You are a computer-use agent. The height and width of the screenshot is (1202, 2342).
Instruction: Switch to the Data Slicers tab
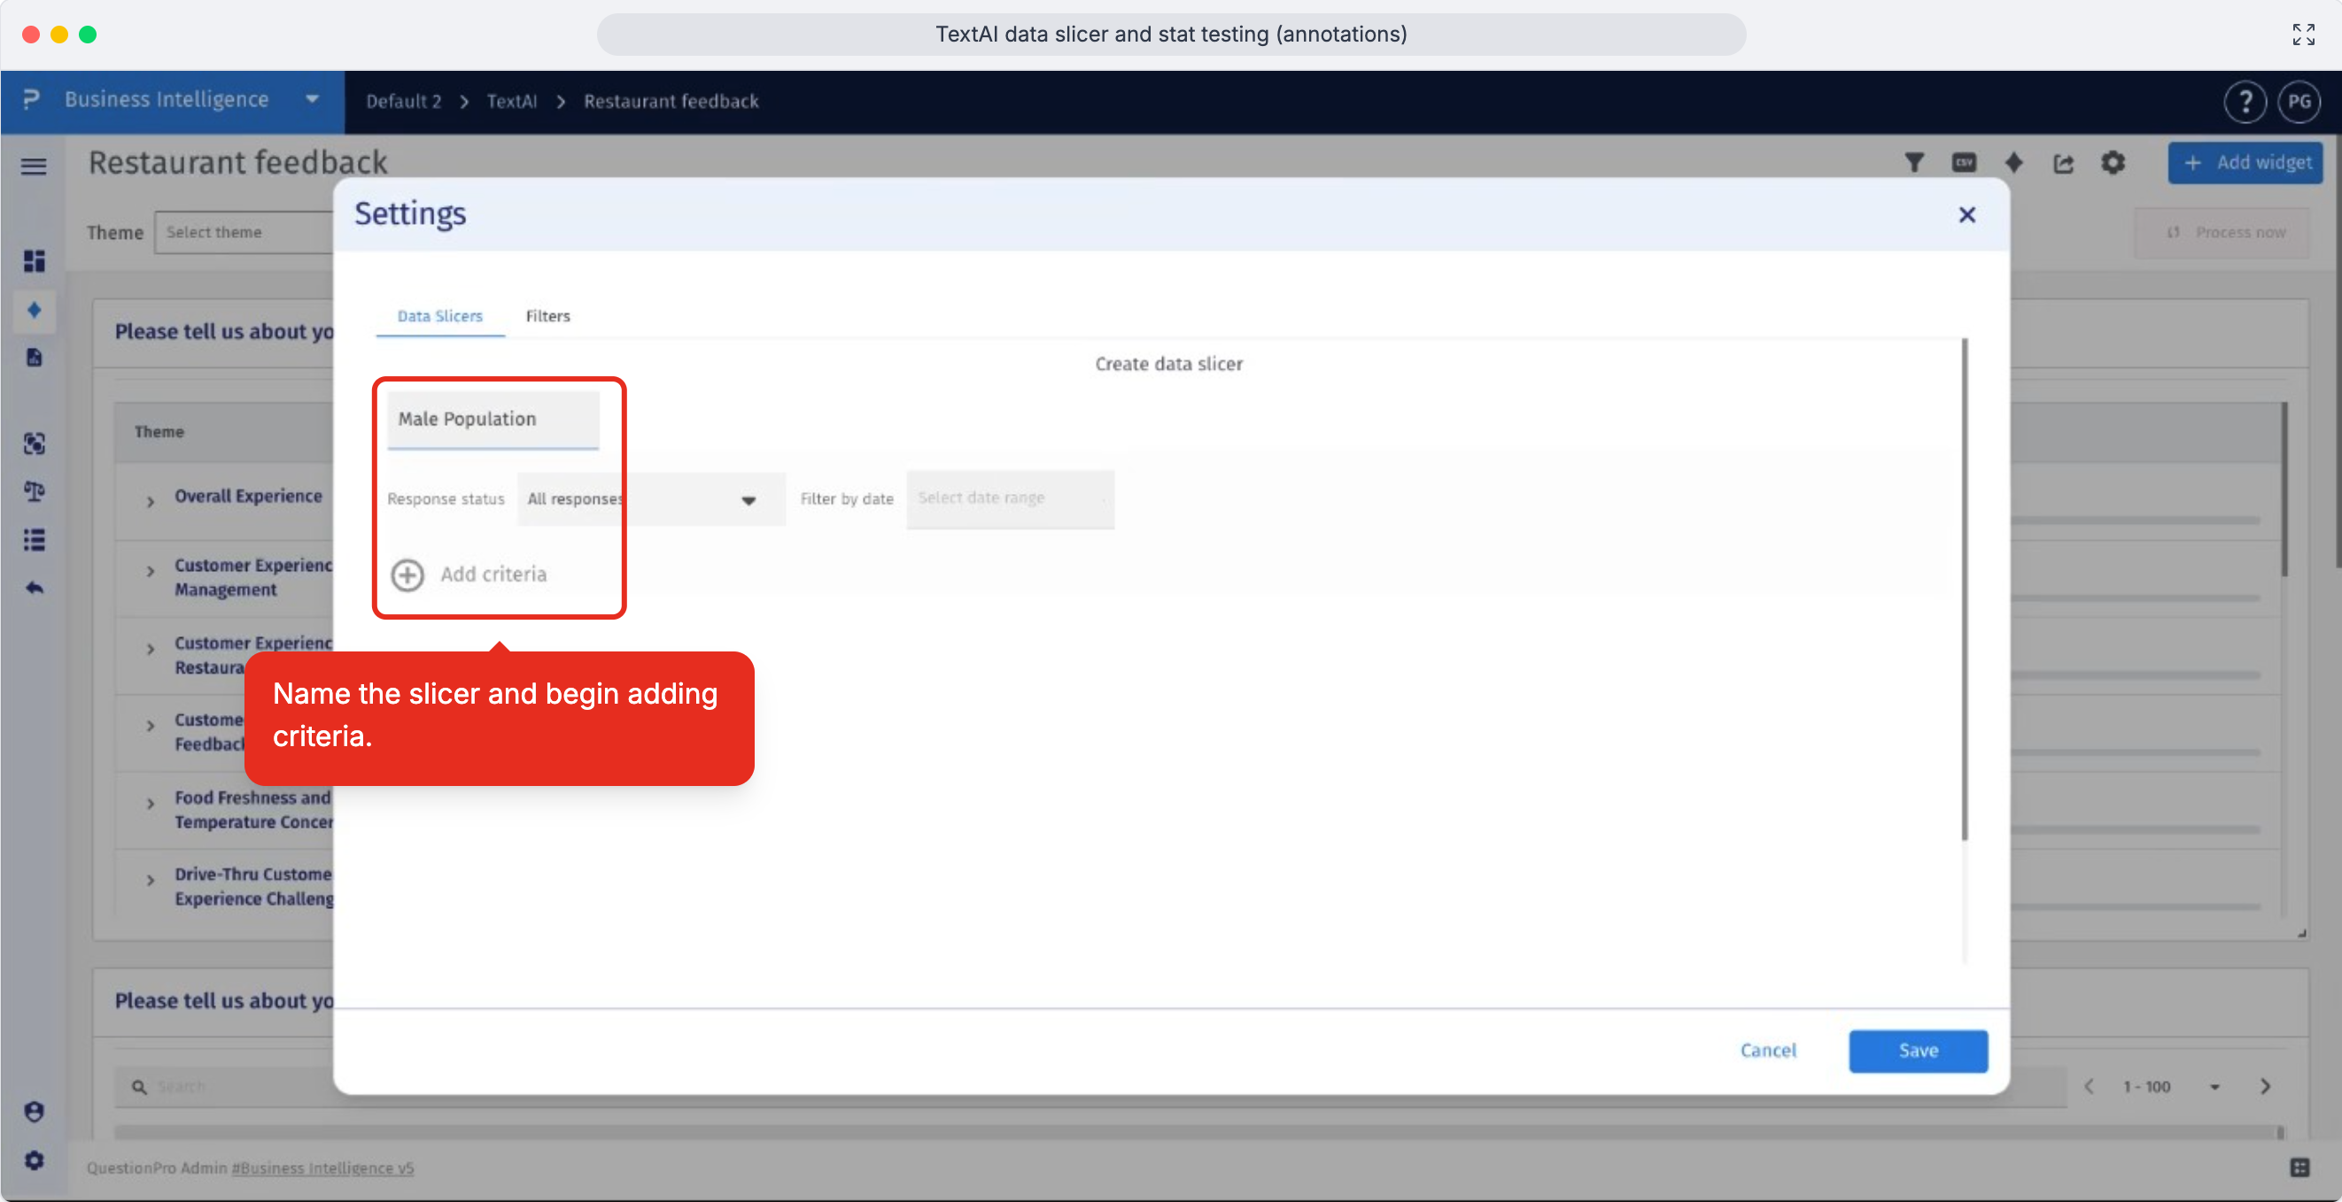pos(440,315)
